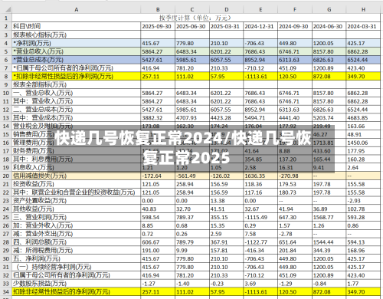
Task: Click the 2024-03-31 date cell
Action: click(363, 26)
